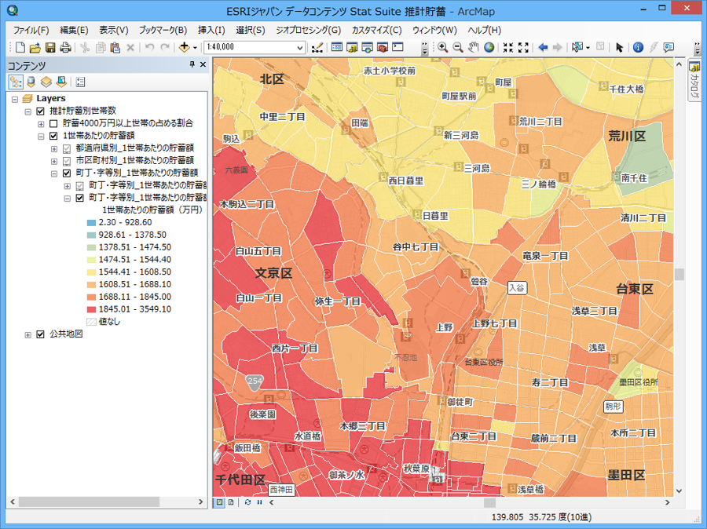Open the ブックマーク(B) menu
This screenshot has width=707, height=529.
tap(163, 30)
